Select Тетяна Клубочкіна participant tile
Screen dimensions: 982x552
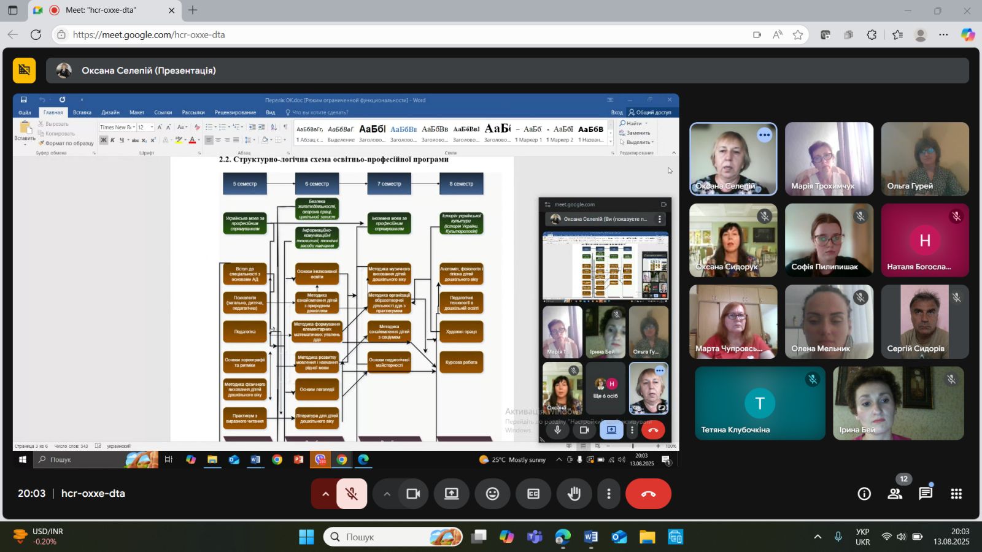point(760,404)
